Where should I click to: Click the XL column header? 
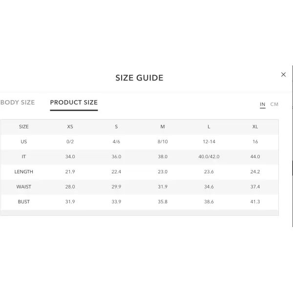(x=255, y=126)
